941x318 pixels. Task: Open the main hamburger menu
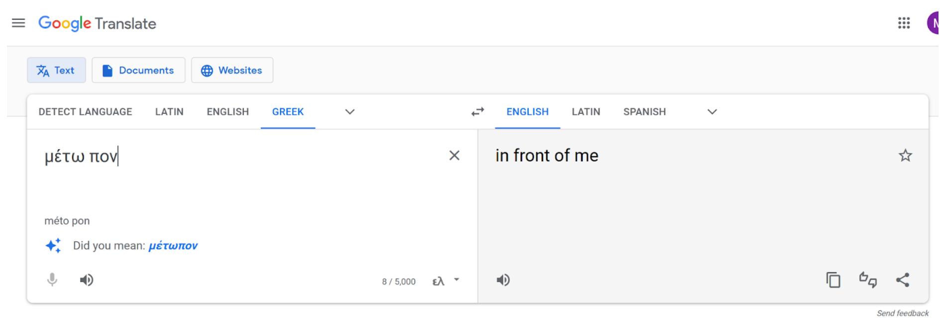(x=18, y=23)
